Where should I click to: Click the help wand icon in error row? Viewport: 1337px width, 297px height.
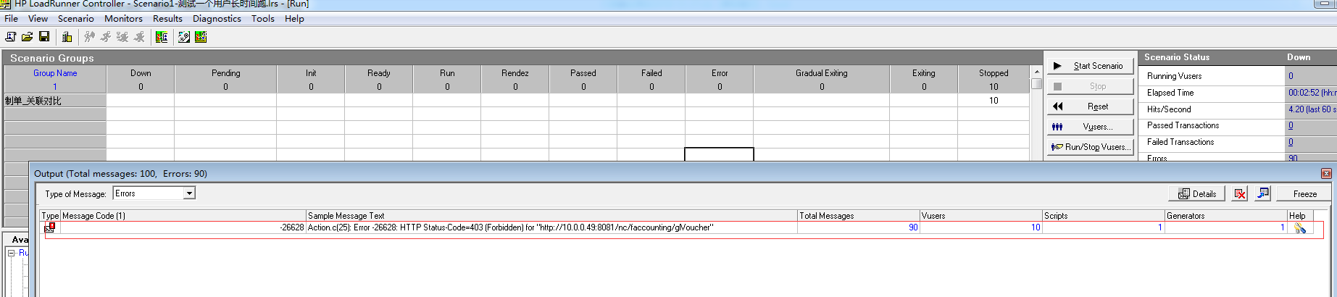[x=1300, y=228]
